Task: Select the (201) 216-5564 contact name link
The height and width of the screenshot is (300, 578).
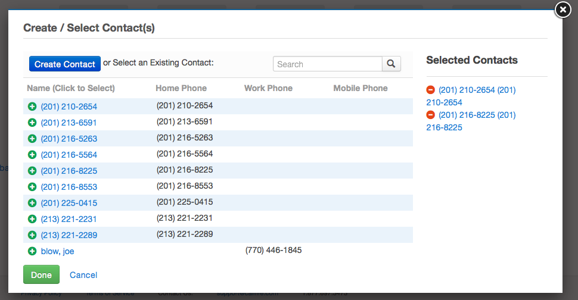Action: tap(69, 155)
